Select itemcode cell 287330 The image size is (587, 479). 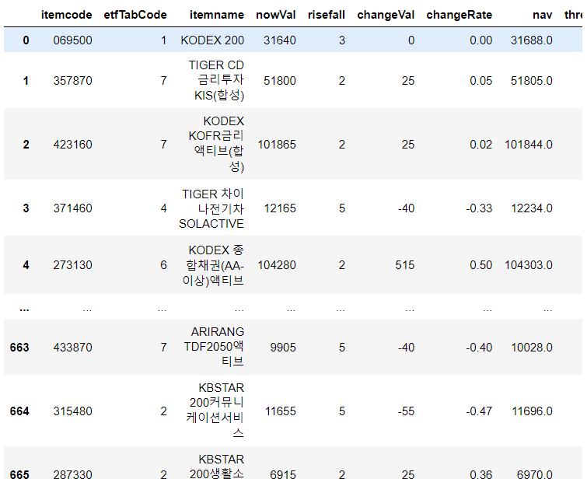pyautogui.click(x=72, y=474)
